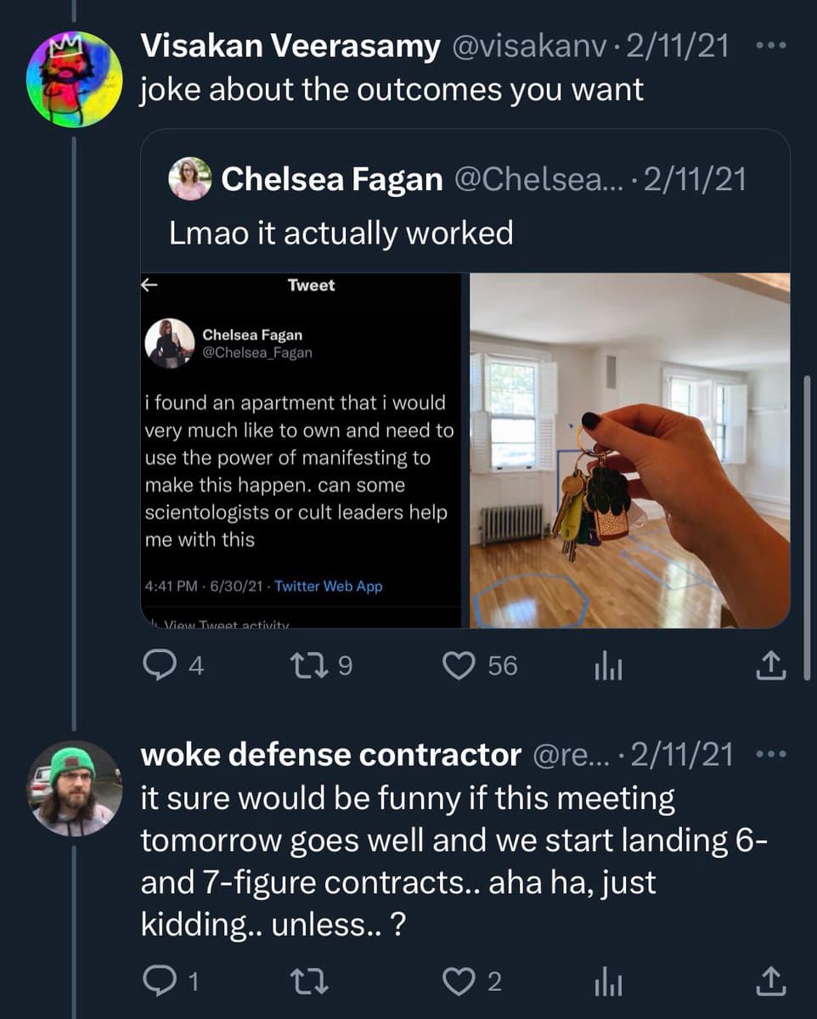Open woke defense contractor's avatar
817x1019 pixels.
click(x=75, y=788)
